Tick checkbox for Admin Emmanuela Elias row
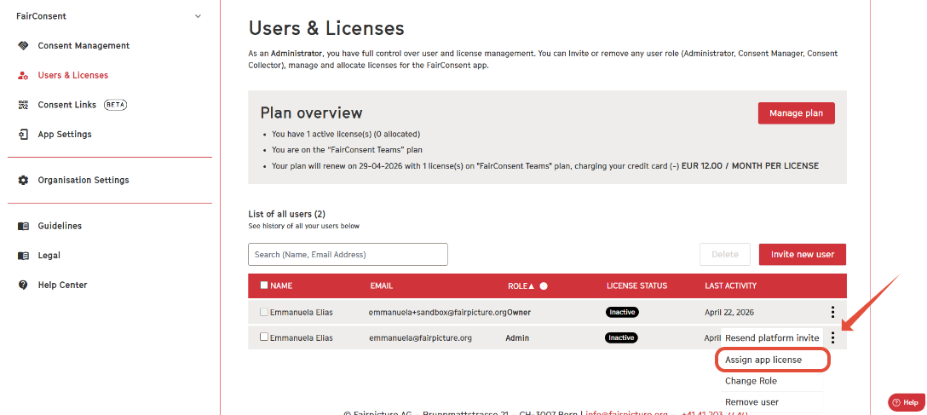Screen dimensions: 927x415 263,337
